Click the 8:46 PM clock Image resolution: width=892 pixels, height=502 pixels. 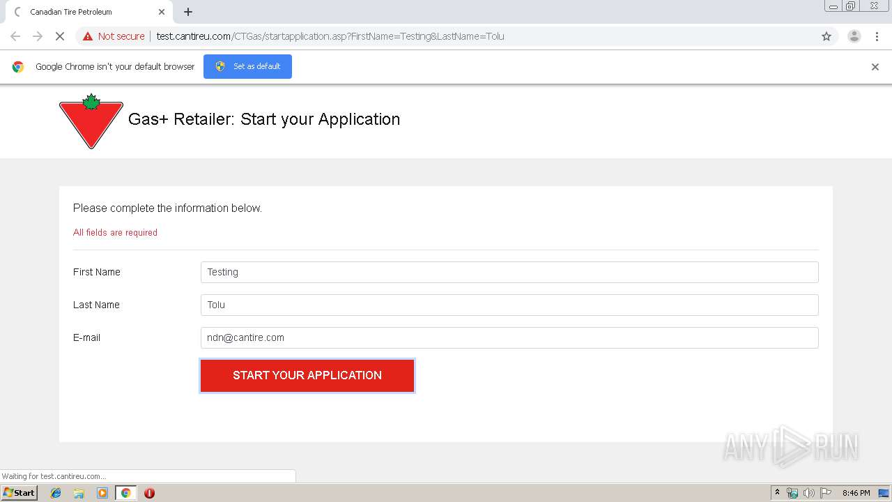click(856, 493)
